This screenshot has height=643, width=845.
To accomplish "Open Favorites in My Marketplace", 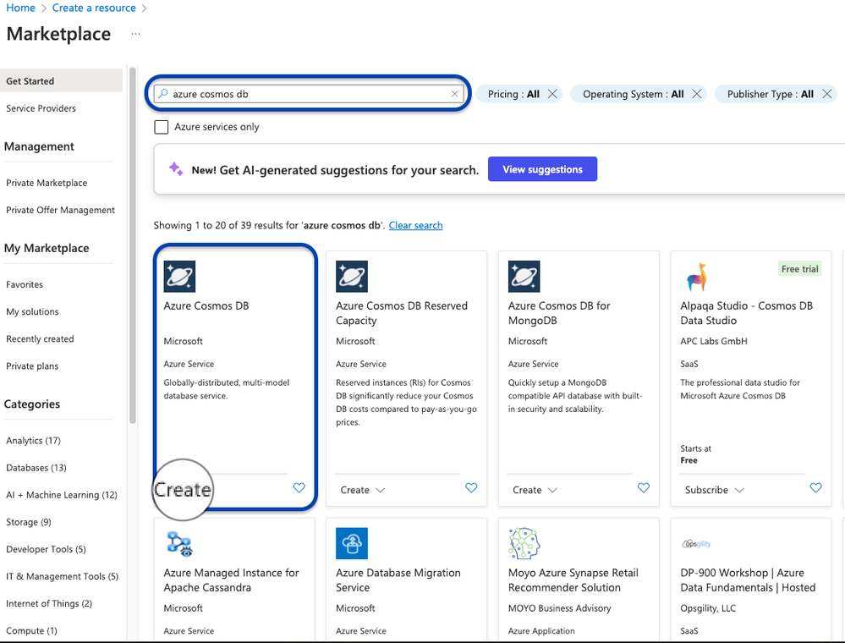I will point(25,284).
